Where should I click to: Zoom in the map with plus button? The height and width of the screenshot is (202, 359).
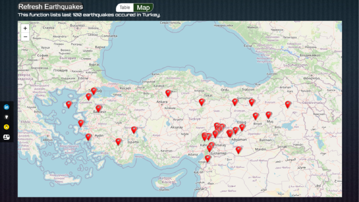point(25,29)
